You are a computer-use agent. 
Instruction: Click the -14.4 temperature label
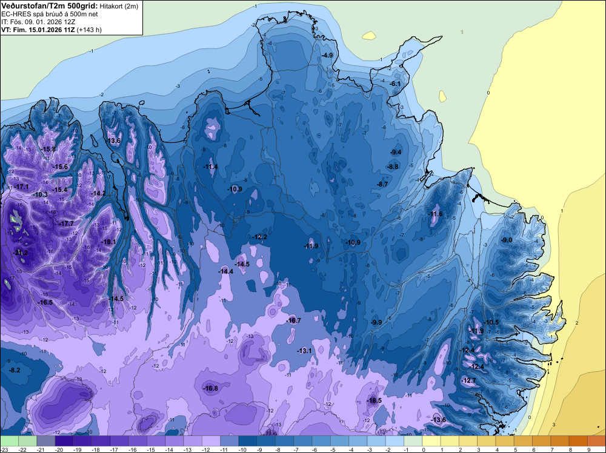[x=226, y=271]
